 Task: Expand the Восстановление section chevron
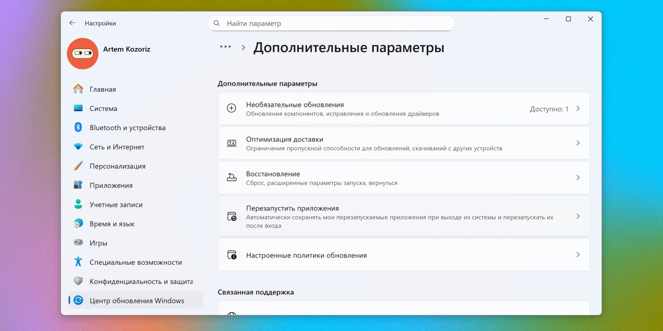[579, 177]
